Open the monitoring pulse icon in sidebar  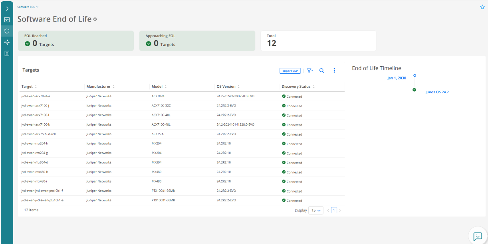(x=7, y=20)
